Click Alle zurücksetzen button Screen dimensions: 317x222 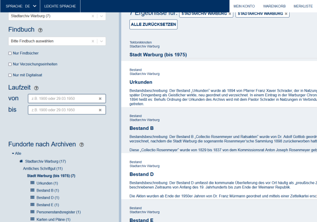pyautogui.click(x=153, y=24)
